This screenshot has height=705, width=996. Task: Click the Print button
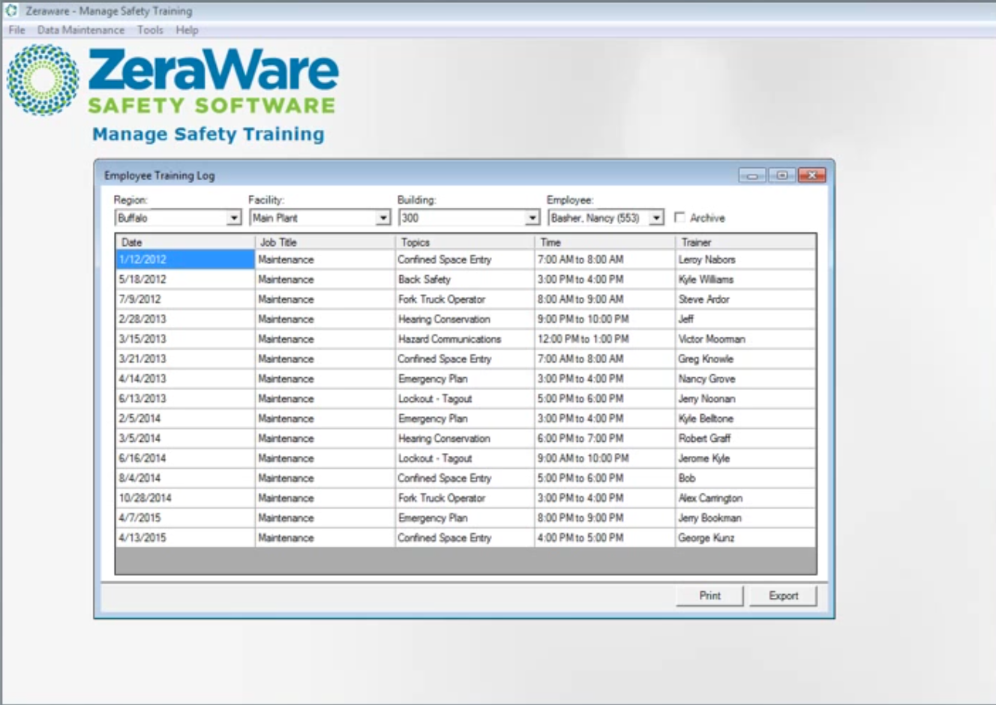coord(708,595)
